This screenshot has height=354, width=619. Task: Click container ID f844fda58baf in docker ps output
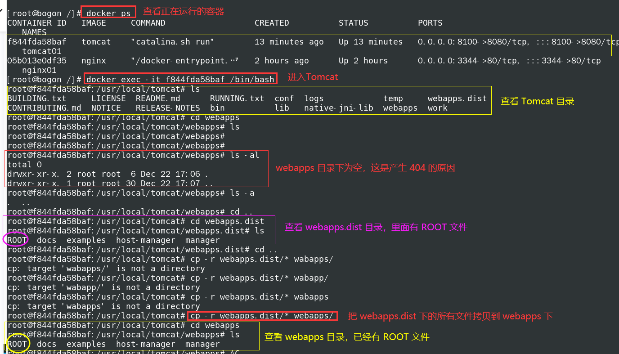click(x=37, y=42)
